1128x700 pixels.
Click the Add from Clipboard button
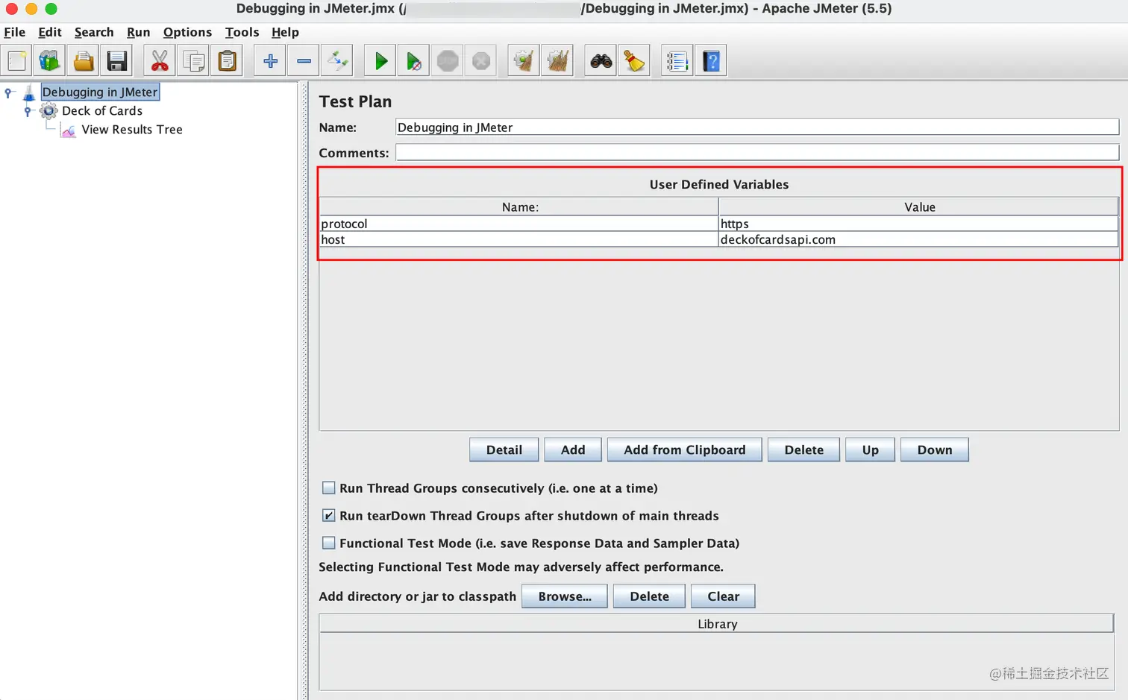tap(685, 450)
